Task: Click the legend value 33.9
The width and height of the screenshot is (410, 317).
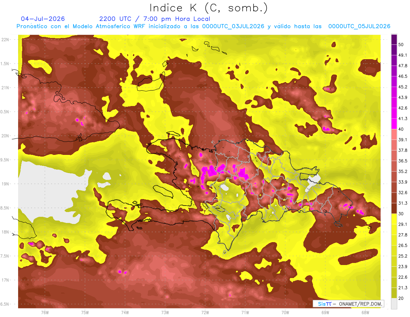Action: 403,182
